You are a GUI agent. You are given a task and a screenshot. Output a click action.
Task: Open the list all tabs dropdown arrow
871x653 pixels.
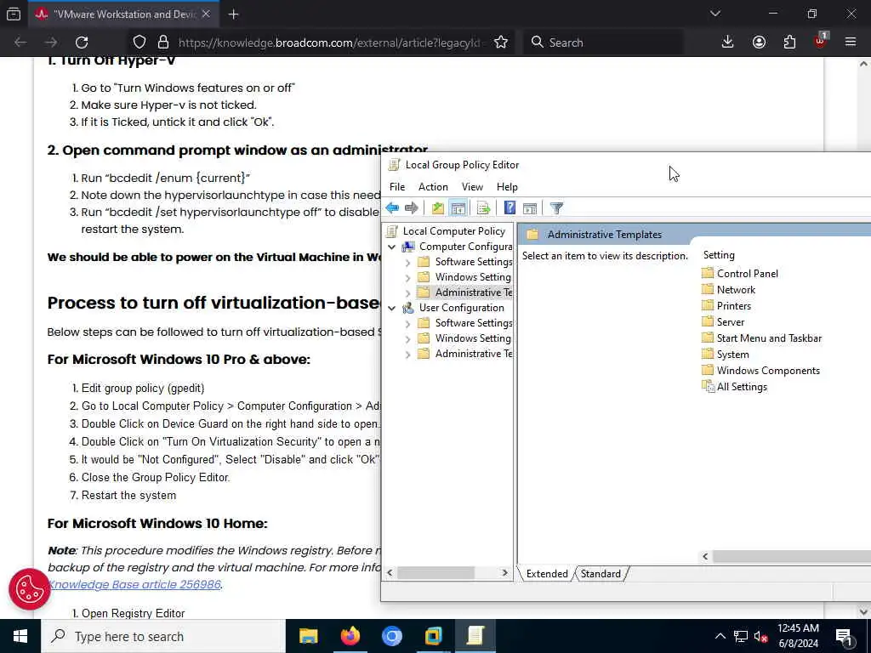coord(714,14)
